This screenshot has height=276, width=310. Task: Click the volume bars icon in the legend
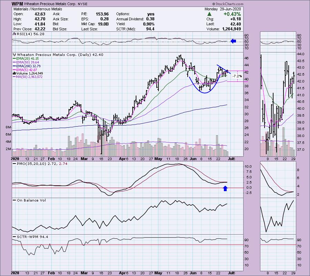(14, 73)
